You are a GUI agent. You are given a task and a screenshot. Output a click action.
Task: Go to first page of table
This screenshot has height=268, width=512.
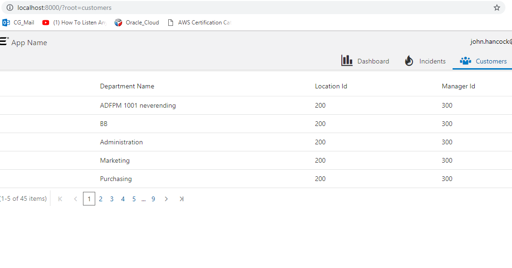tap(60, 198)
